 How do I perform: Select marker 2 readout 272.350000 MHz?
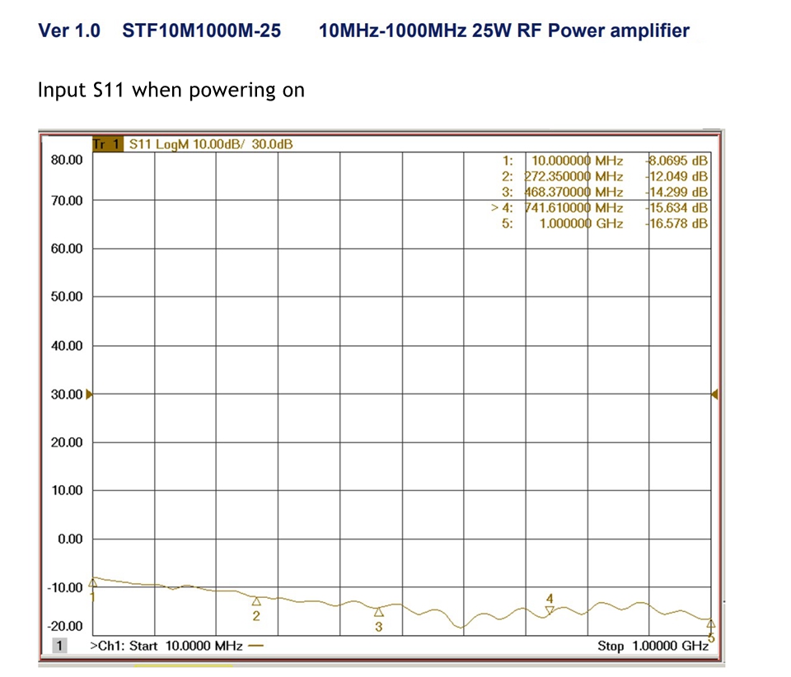coord(573,176)
